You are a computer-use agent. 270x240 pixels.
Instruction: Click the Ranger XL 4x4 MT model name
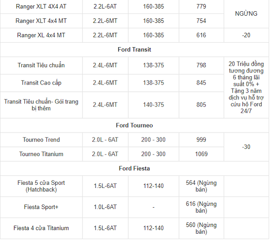coord(41,35)
